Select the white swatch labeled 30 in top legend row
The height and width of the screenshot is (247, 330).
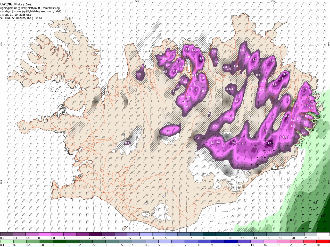(x=323, y=234)
